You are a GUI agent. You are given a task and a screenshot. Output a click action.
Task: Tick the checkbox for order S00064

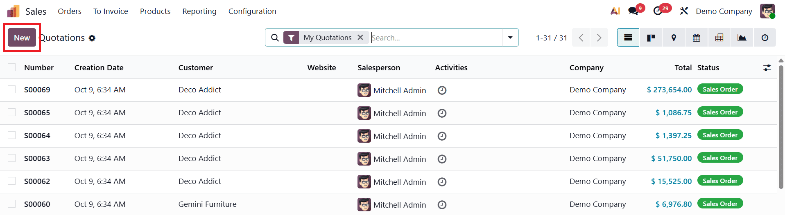(12, 135)
